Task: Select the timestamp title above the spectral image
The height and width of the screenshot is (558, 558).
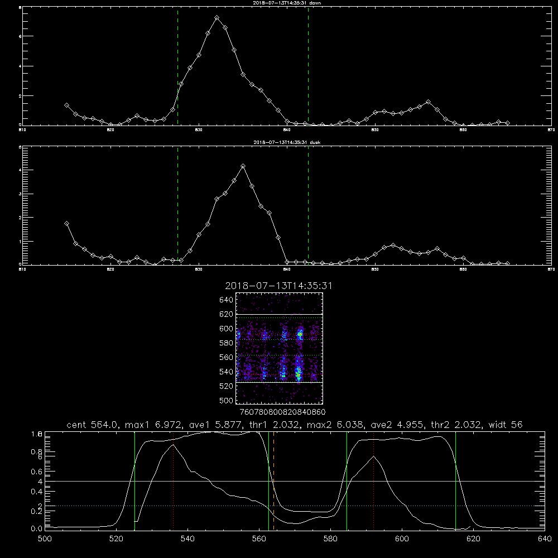Action: [x=278, y=286]
